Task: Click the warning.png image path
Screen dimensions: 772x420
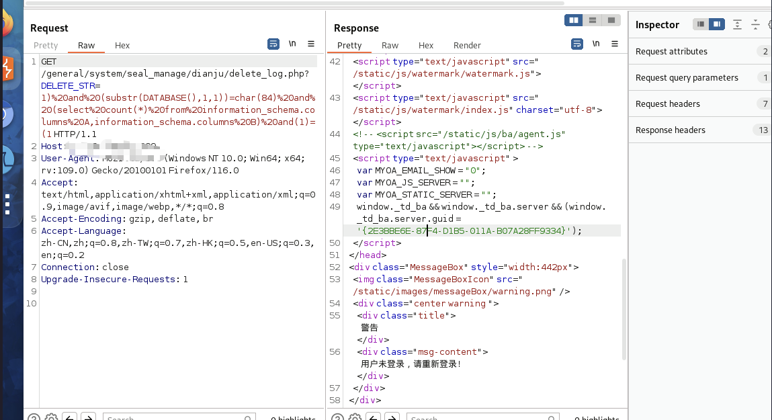Action: 452,291
